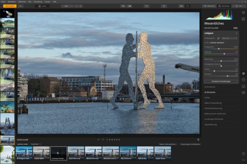The height and width of the screenshot is (164, 247).
Task: Reset the Helligkeit tool with undo arrow
Action: pos(237,33)
